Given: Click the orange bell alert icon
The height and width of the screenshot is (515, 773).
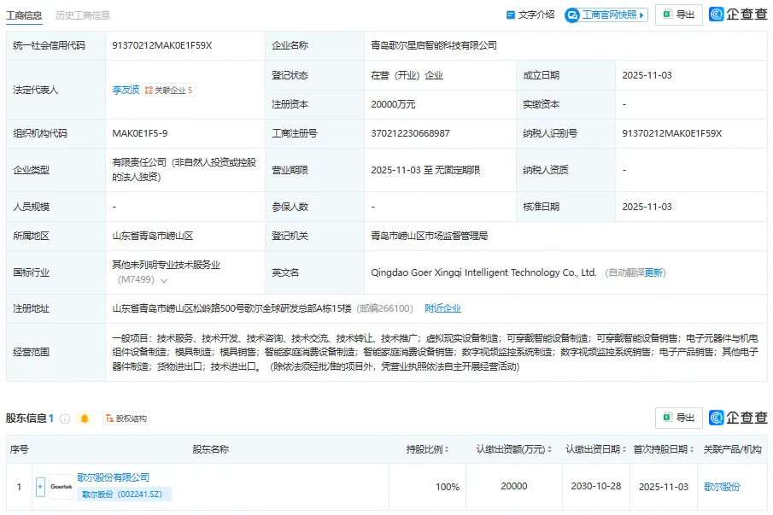Looking at the screenshot, I should 84,418.
